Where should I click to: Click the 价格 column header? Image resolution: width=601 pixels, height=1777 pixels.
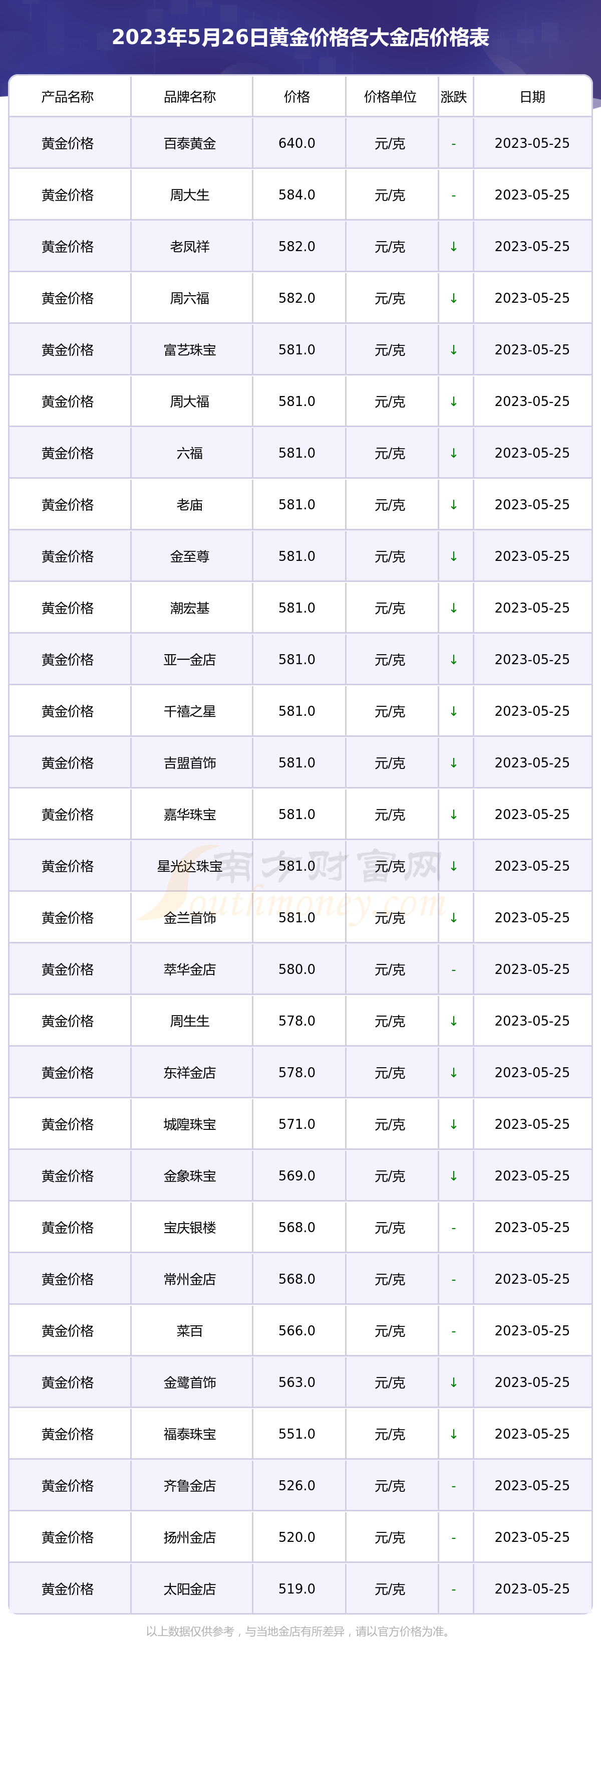(297, 97)
